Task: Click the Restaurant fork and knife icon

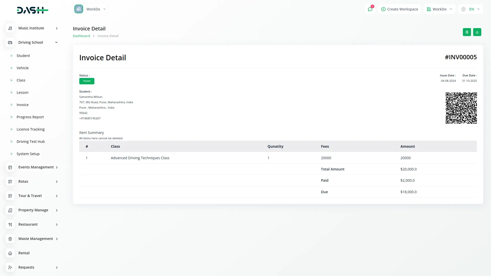Action: click(x=10, y=225)
